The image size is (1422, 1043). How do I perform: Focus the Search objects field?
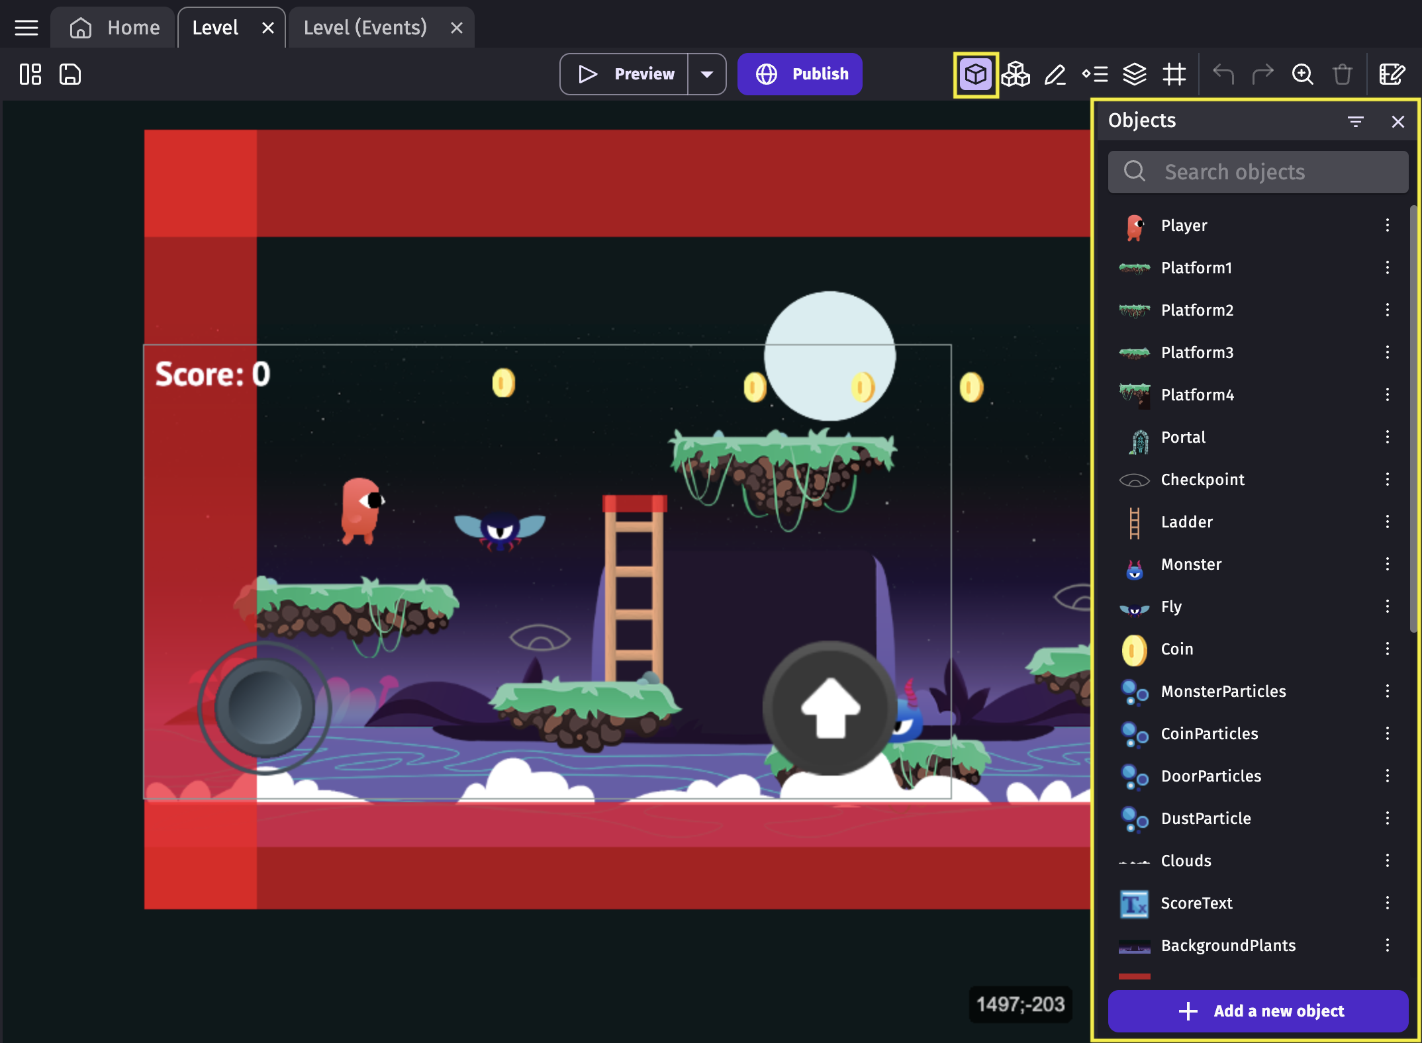tap(1258, 172)
